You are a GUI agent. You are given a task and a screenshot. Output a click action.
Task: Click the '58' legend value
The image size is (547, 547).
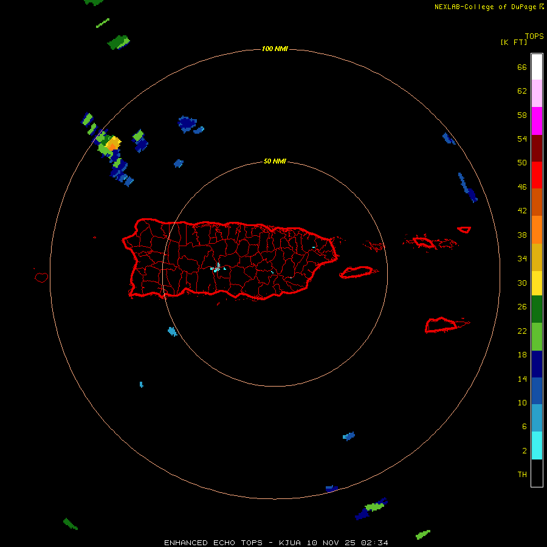[522, 115]
